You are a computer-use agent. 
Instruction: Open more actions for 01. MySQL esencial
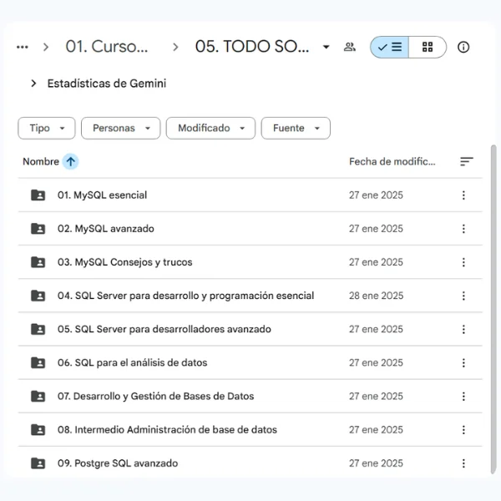click(463, 195)
